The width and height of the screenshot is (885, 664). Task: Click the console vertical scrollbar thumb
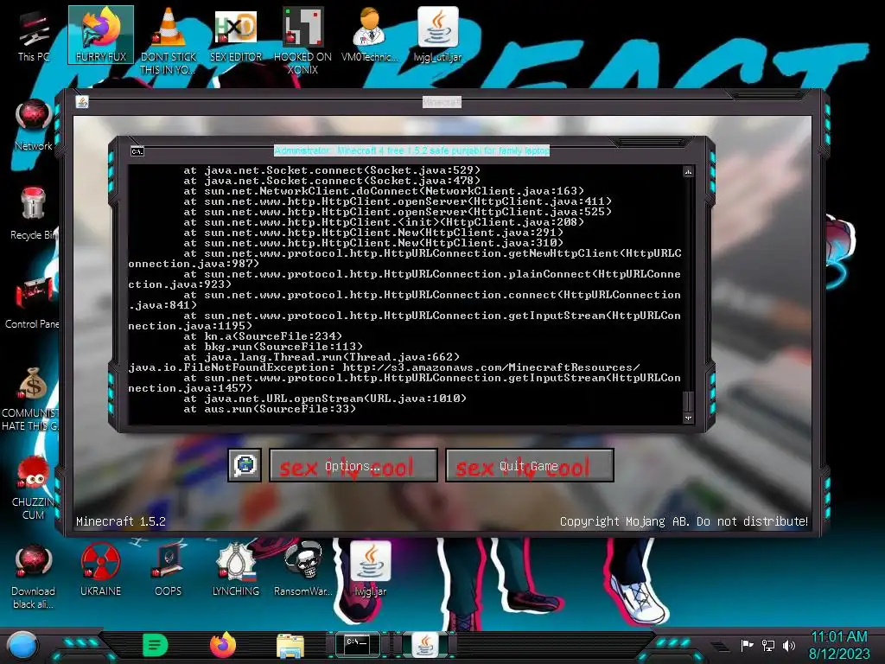tap(688, 402)
